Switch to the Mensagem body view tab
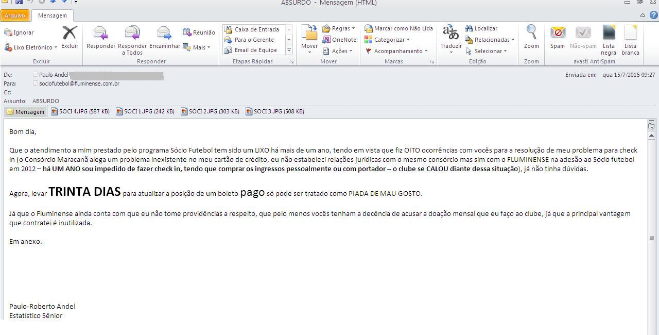 point(25,112)
